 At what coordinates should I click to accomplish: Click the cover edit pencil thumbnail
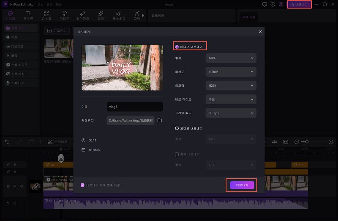pos(35,186)
